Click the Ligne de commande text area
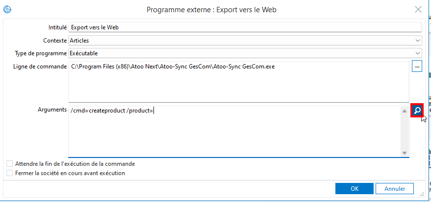 239,82
